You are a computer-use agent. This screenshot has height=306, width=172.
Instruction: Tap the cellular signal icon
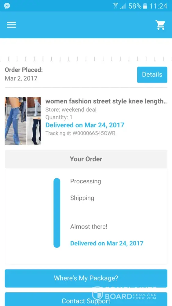[123, 6]
